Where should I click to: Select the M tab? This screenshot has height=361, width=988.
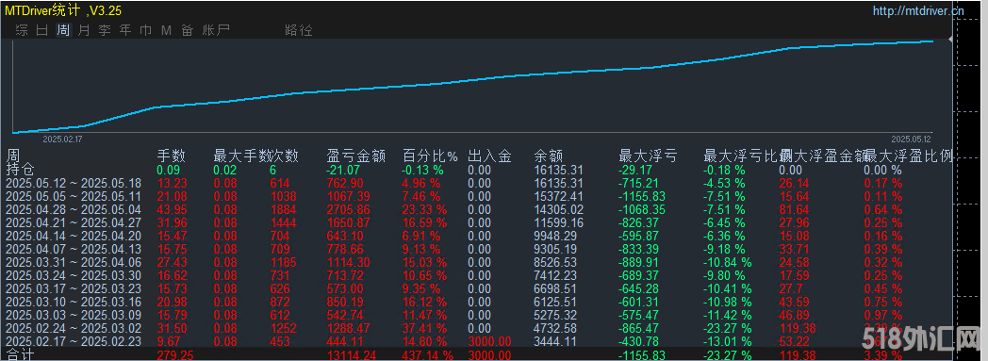pos(166,30)
